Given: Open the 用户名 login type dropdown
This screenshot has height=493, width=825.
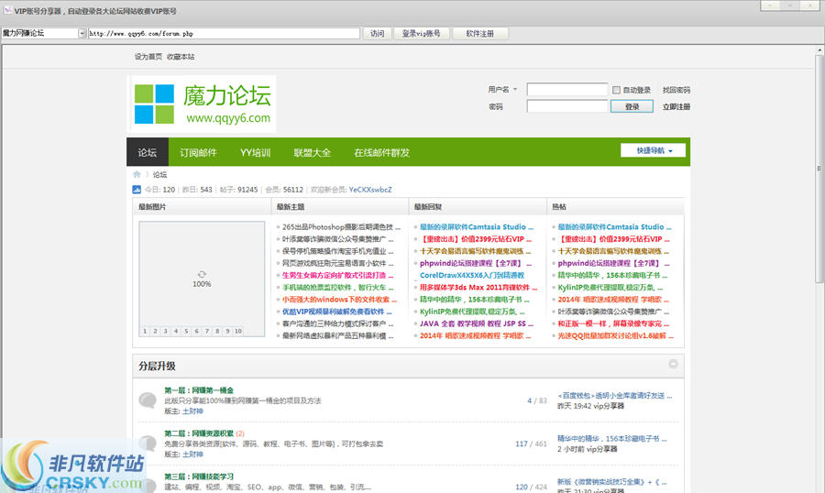Looking at the screenshot, I should (x=514, y=90).
